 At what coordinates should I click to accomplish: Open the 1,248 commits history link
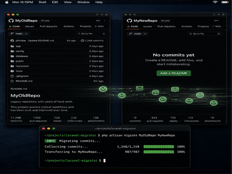coord(94,41)
